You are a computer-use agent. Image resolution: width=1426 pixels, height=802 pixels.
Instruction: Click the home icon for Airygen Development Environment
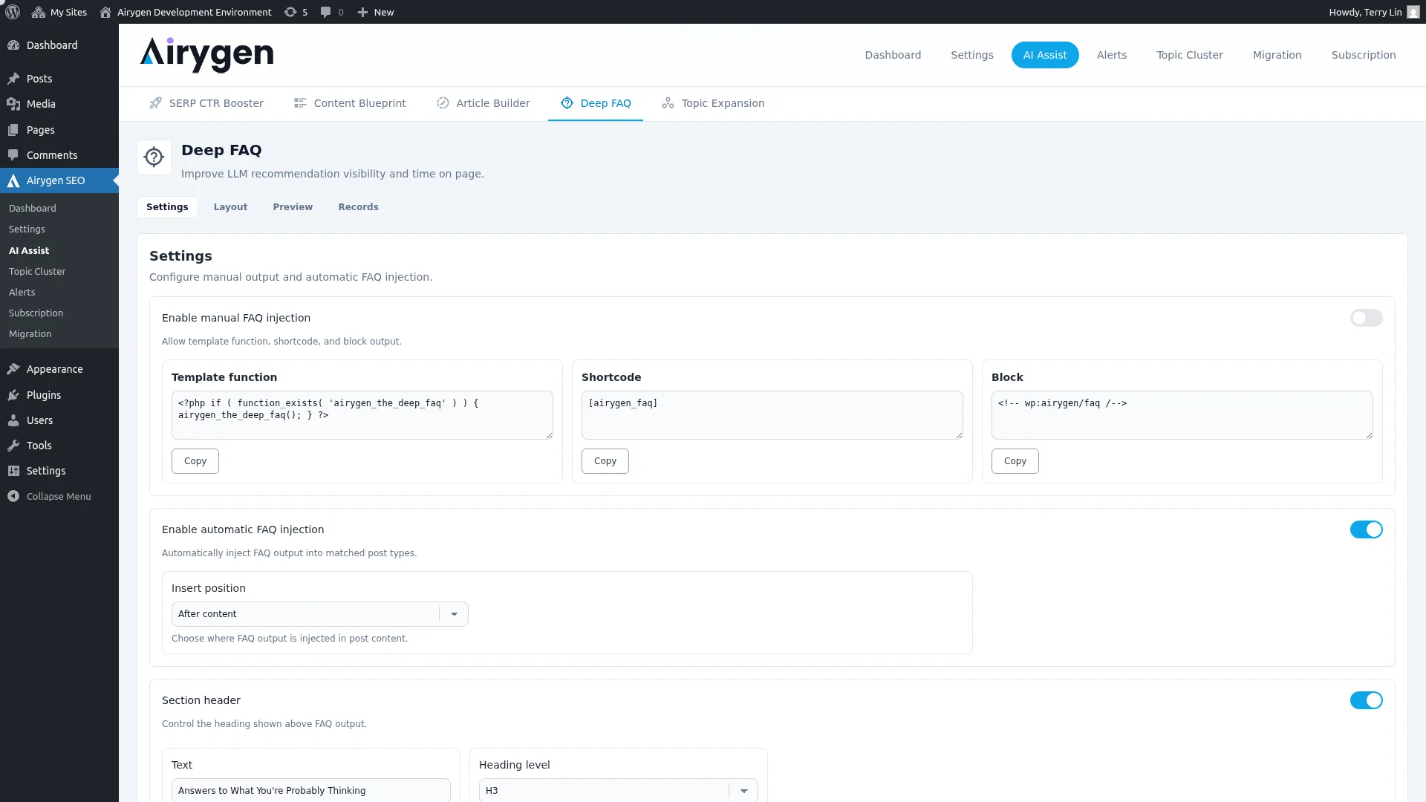pyautogui.click(x=105, y=12)
